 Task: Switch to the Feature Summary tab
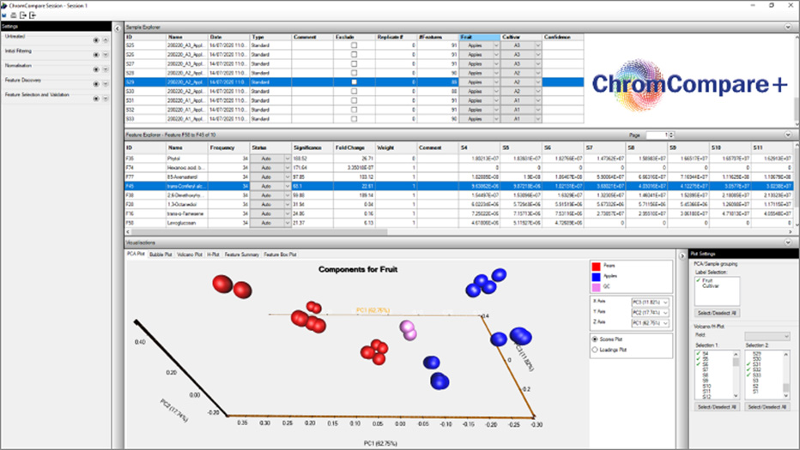(x=242, y=255)
